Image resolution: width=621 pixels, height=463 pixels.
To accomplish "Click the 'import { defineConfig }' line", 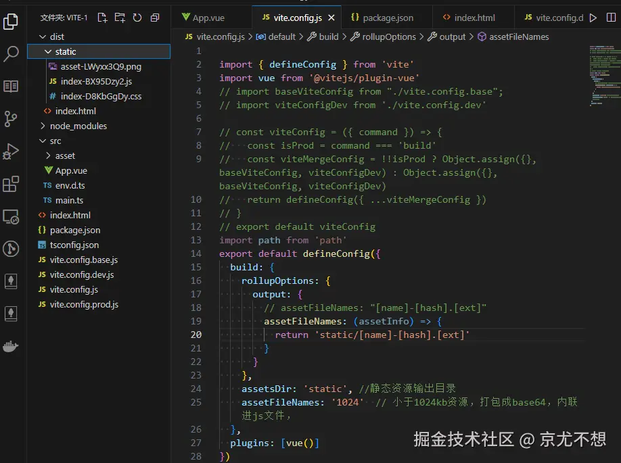I will 317,64.
